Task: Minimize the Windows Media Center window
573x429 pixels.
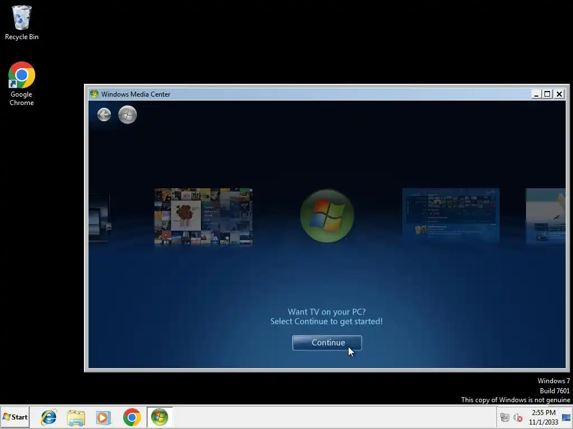Action: tap(536, 94)
